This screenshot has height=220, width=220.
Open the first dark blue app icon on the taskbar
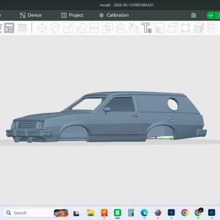(x=171, y=213)
